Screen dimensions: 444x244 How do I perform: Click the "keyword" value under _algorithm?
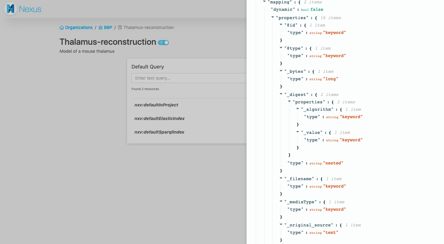(x=351, y=117)
